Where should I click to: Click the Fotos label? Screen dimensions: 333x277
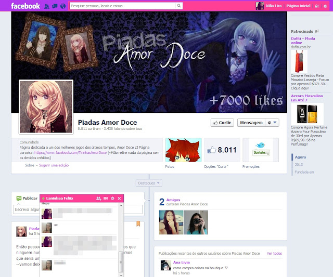[170, 167]
